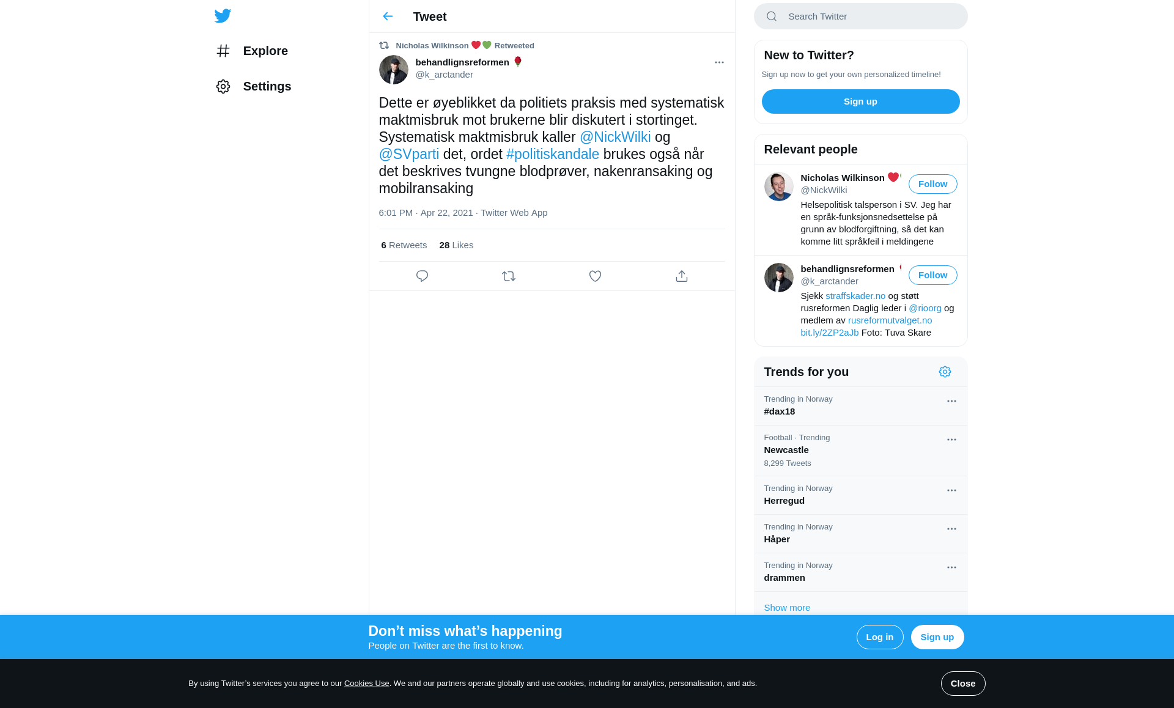Image resolution: width=1174 pixels, height=708 pixels.
Task: Share the tweet using the upload icon
Action: click(682, 276)
